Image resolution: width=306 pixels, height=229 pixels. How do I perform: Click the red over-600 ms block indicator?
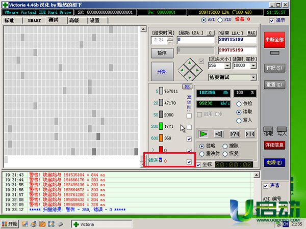tap(161, 150)
